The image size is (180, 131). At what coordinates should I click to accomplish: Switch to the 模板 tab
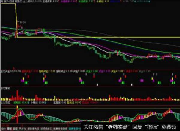(x=9, y=129)
